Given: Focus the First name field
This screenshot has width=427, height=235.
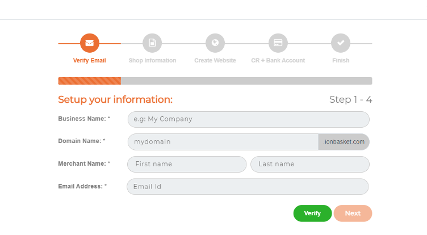Looking at the screenshot, I should coord(187,164).
